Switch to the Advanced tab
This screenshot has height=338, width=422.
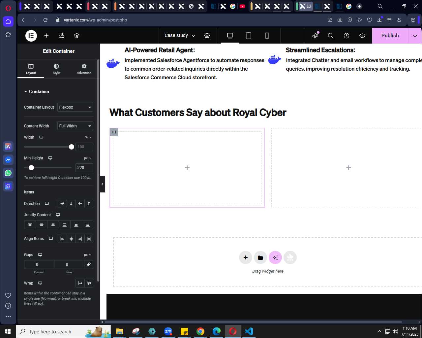[x=84, y=69]
